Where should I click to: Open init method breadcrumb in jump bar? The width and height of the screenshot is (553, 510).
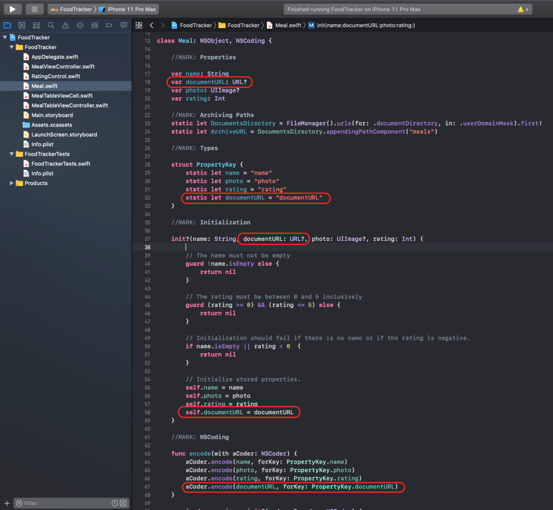click(x=361, y=25)
